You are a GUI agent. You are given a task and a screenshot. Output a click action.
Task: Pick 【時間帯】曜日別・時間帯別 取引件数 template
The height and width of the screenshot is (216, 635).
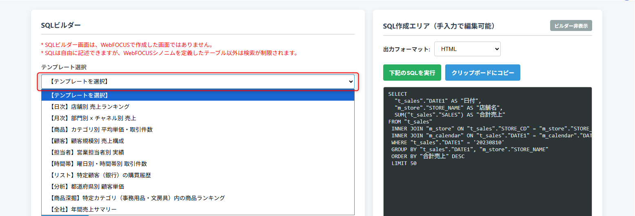tap(198, 164)
